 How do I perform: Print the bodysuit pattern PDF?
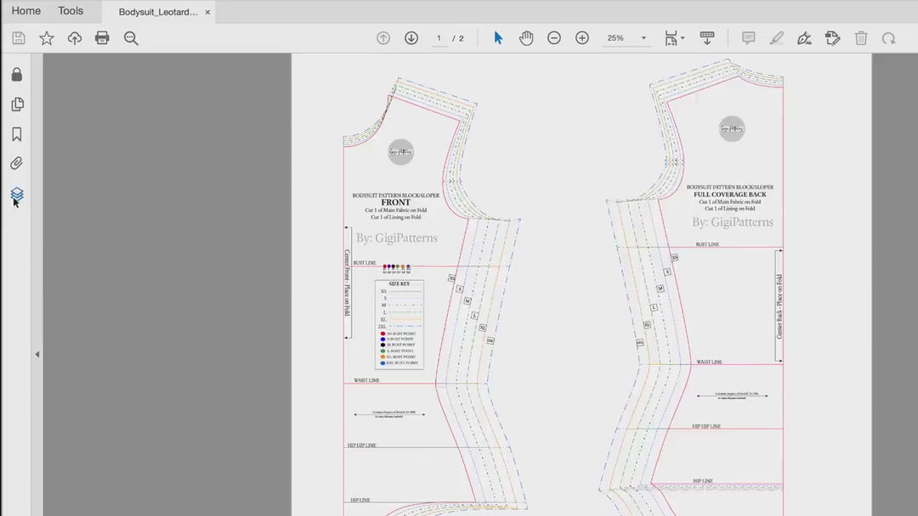pos(102,37)
